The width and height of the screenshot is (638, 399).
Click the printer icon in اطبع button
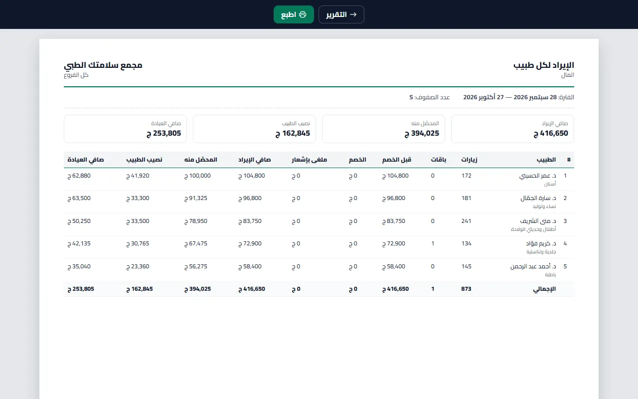pos(303,14)
